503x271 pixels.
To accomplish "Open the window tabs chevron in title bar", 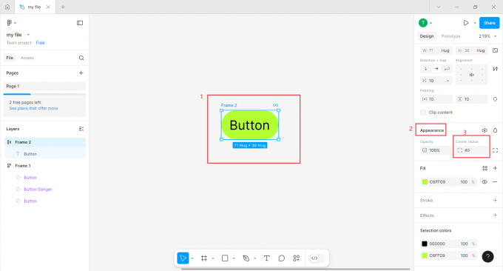I will (x=439, y=7).
